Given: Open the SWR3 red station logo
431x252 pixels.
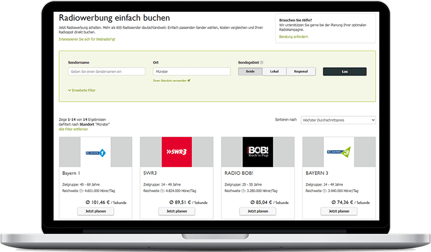Looking at the screenshot, I should (x=177, y=152).
